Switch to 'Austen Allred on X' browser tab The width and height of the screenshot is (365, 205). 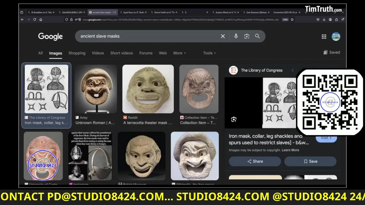[226, 13]
